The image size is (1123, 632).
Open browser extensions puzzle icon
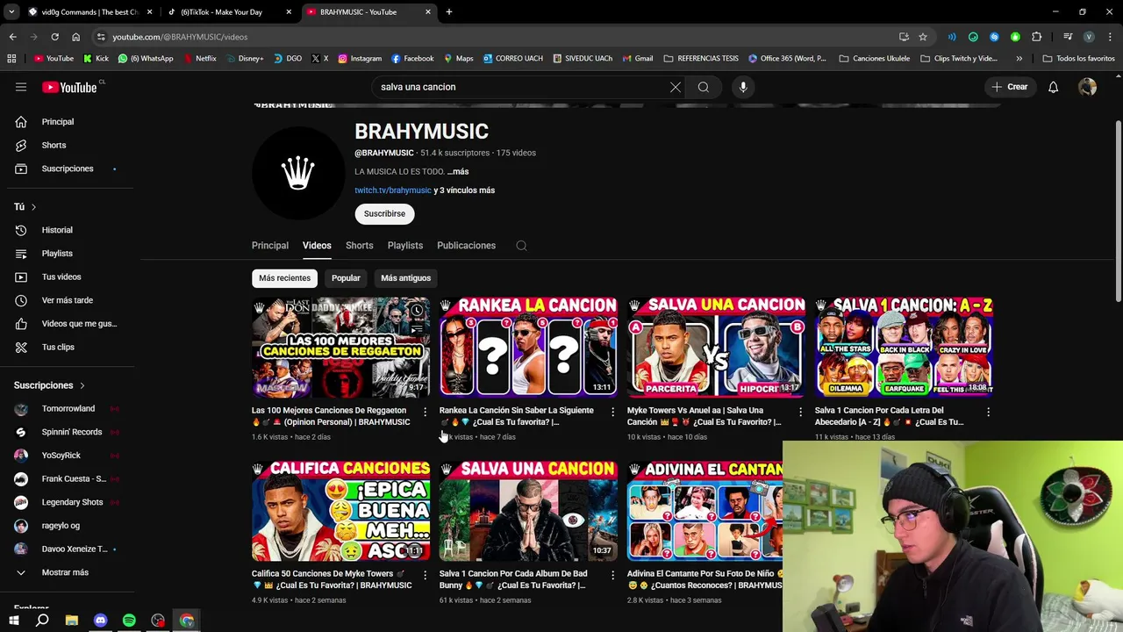(1036, 37)
